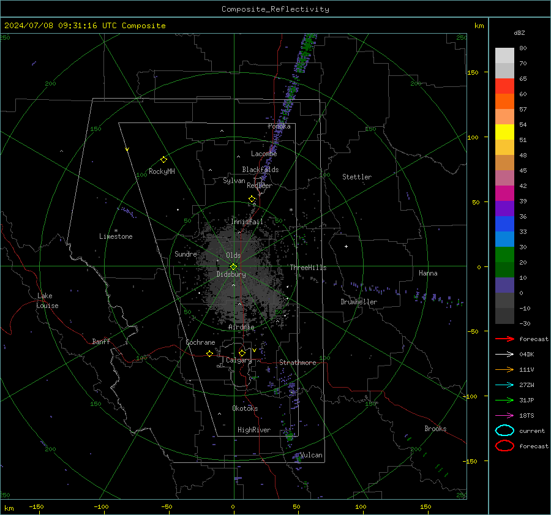
Task: Click the km label at bottom-left axis
Action: [9, 508]
